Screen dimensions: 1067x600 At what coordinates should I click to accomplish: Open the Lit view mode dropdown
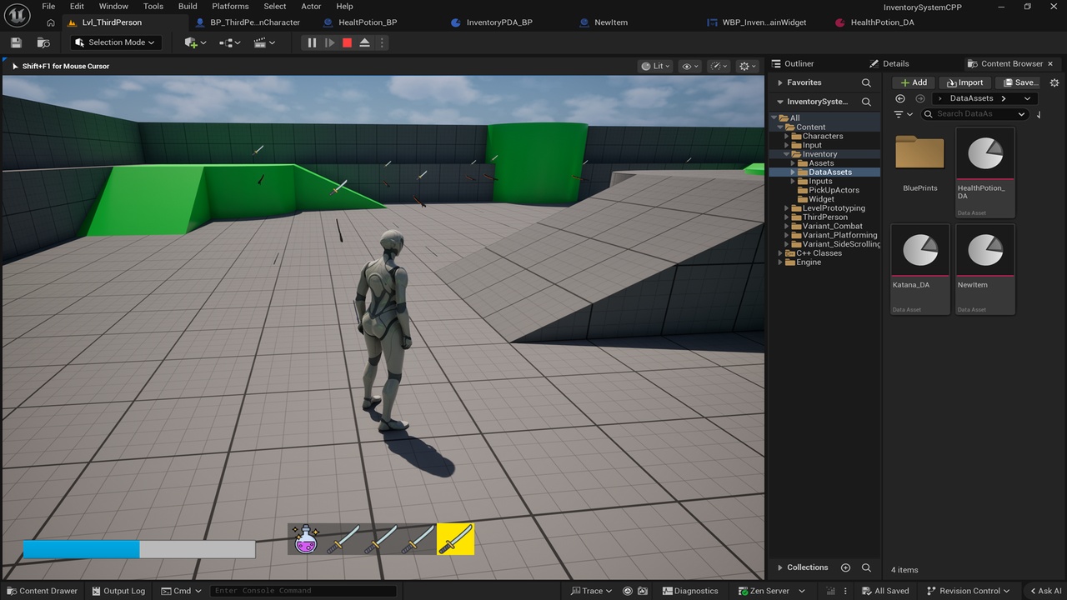(655, 66)
